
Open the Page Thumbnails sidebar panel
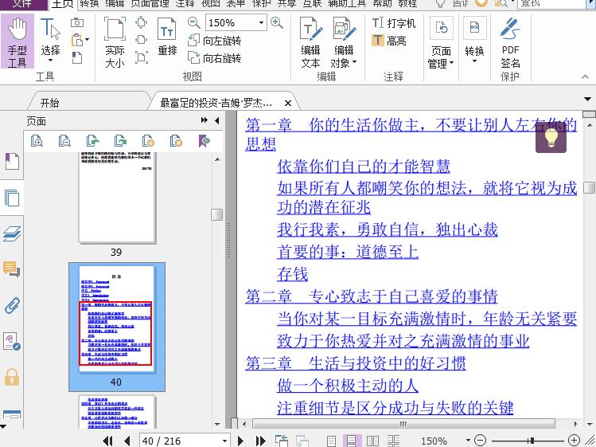point(12,198)
